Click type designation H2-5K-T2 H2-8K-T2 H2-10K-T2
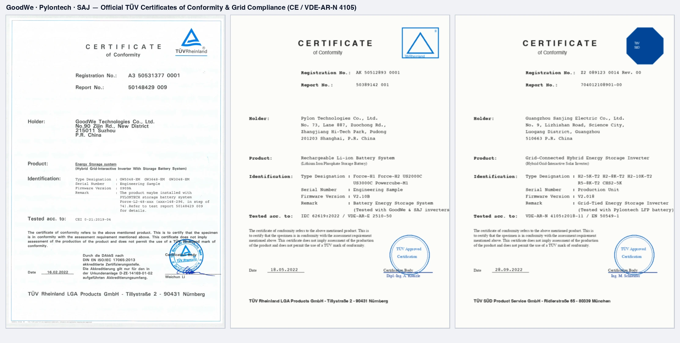Viewport: 680px width, 343px height. pos(615,176)
